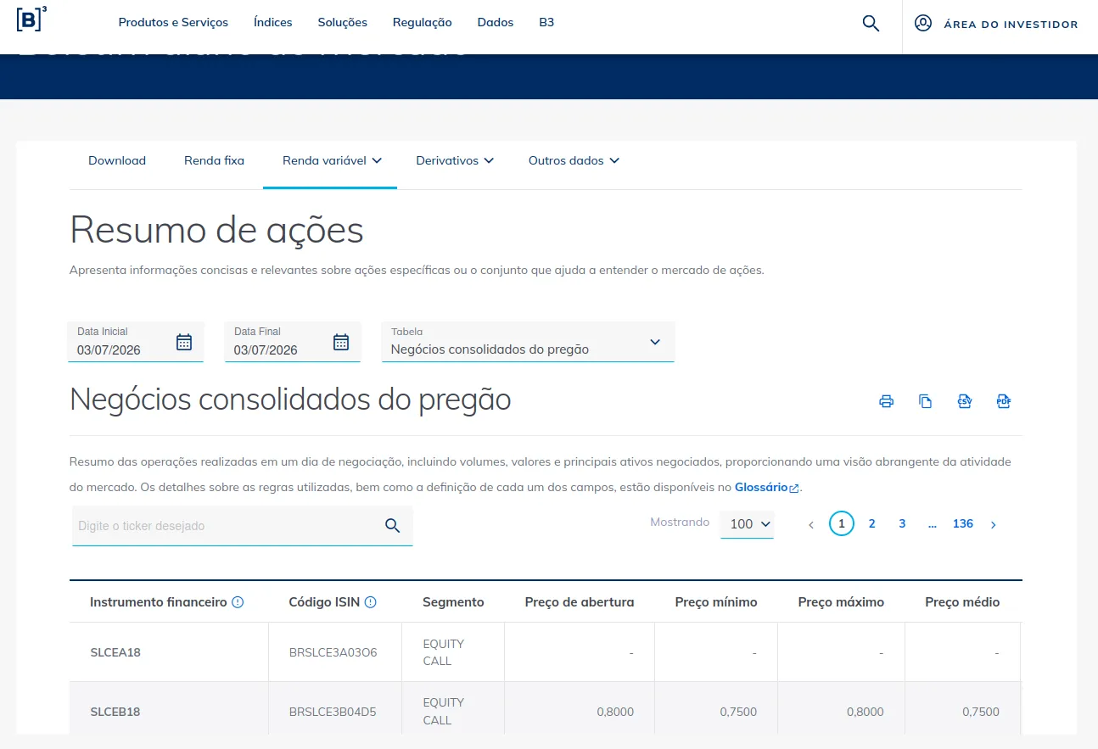Select page 1 in pagination
The height and width of the screenshot is (749, 1098).
click(842, 524)
